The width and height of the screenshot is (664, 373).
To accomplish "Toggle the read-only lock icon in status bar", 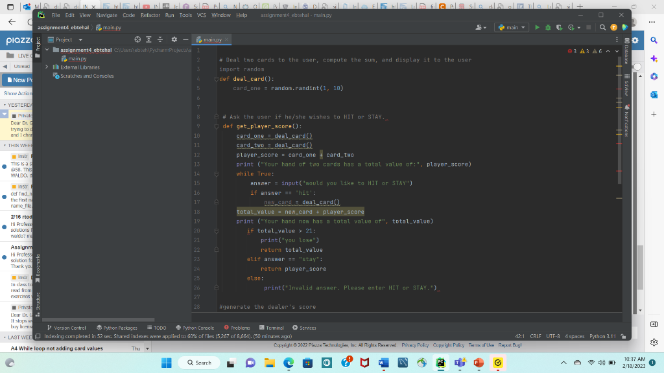I will point(623,336).
